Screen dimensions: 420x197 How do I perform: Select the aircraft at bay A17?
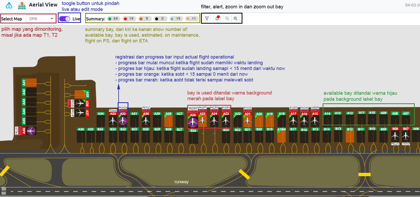pyautogui.click(x=293, y=121)
